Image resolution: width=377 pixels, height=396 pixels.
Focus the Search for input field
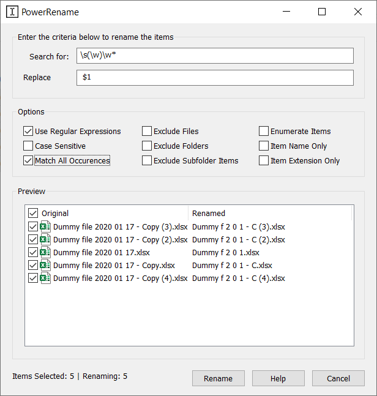click(215, 56)
